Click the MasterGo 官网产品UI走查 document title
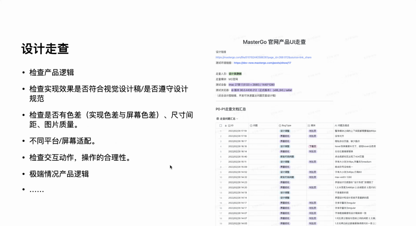Viewport: 416px width, 226px height. (274, 42)
